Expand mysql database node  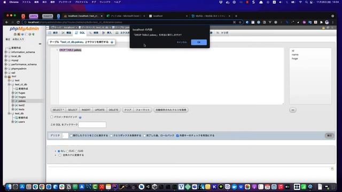pyautogui.click(x=6, y=60)
